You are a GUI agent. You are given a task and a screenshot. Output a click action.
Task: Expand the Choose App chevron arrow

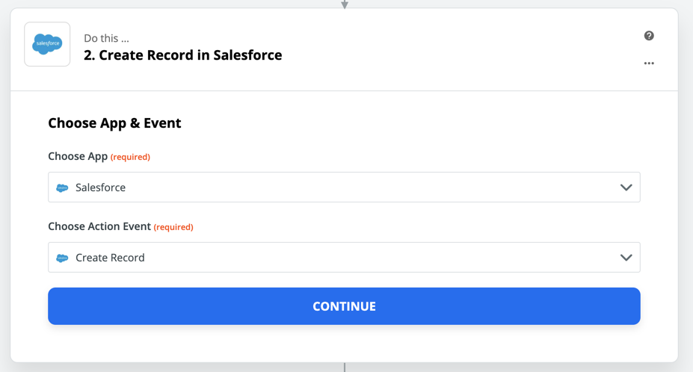pyautogui.click(x=626, y=187)
